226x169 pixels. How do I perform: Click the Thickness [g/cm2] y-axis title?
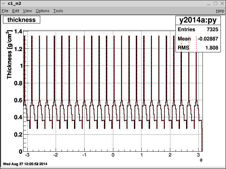9,55
